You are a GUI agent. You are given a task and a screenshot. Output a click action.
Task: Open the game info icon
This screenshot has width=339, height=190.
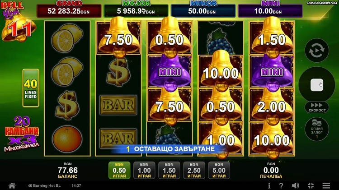(269, 185)
